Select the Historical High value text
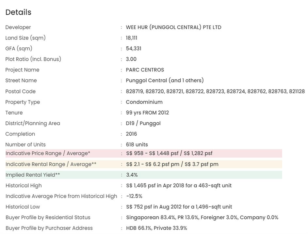The width and height of the screenshot is (308, 234). (179, 185)
